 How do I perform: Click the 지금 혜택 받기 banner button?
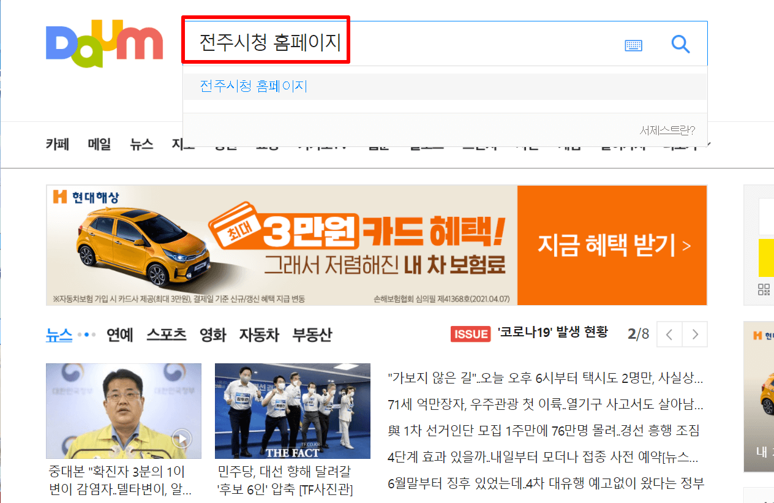612,245
